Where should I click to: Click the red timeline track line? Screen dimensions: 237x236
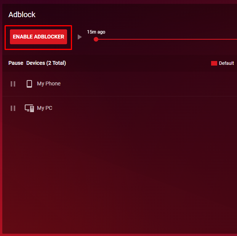click(164, 39)
